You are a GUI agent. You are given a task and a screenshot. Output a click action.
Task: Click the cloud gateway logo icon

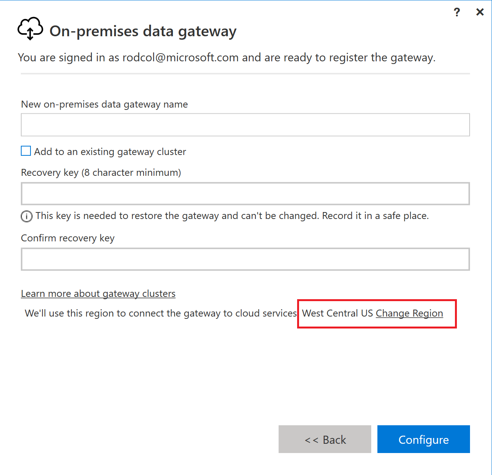click(30, 29)
